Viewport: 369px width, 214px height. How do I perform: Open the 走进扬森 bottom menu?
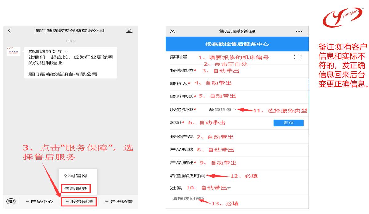tap(118, 201)
